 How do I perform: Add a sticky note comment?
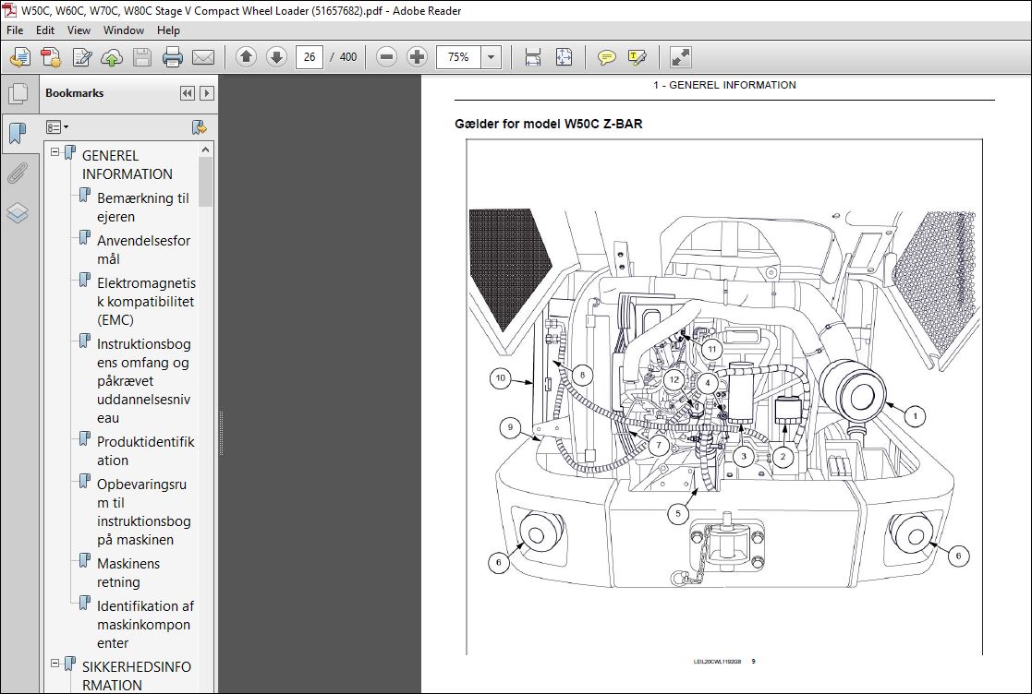point(606,57)
